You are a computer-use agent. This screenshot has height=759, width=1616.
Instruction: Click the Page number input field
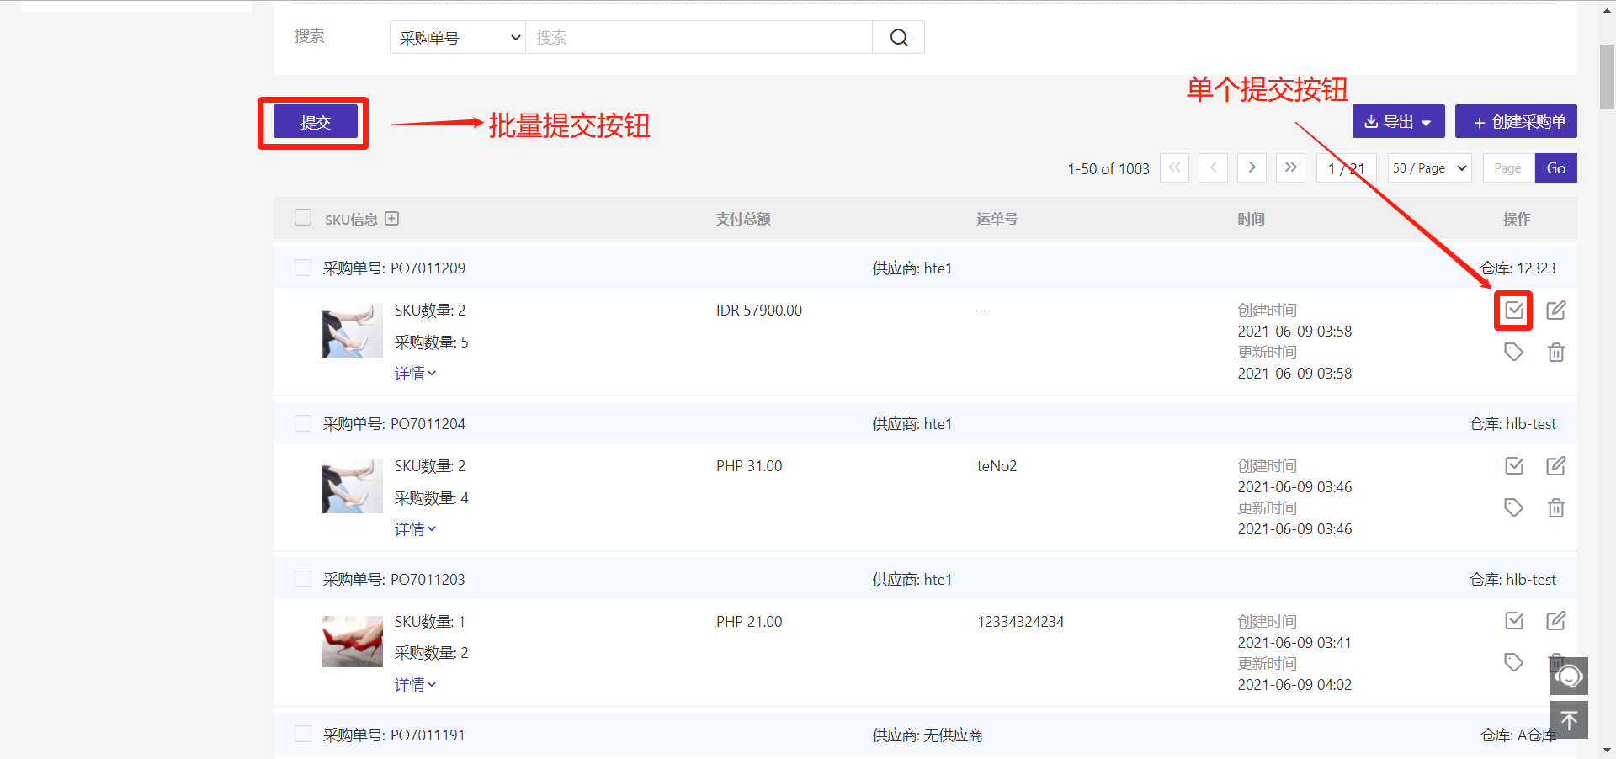[1508, 168]
